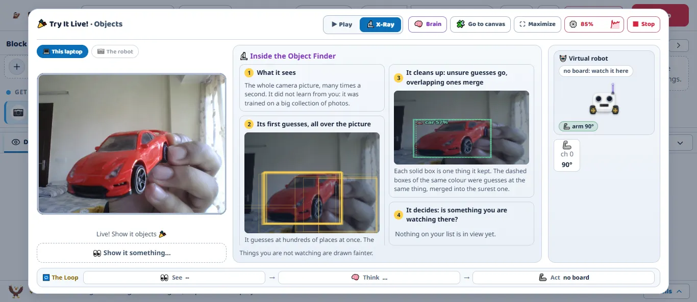The image size is (697, 302).
Task: Click the Nothing on your list text
Action: (x=445, y=234)
